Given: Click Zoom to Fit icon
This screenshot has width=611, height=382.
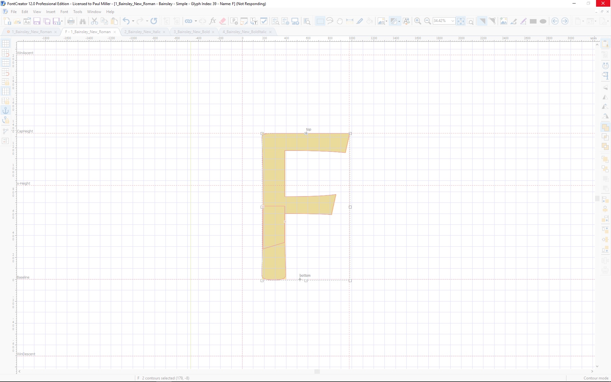Looking at the screenshot, I should coord(460,21).
